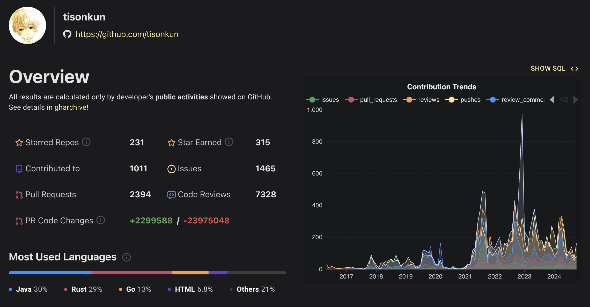Click the PR Code Changes branch icon
This screenshot has width=590, height=307.
pos(19,221)
